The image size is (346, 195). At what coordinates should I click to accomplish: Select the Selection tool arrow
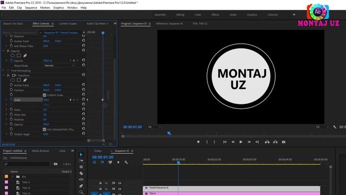click(81, 154)
